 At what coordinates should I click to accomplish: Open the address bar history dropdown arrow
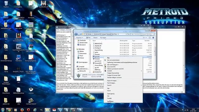[x=126, y=34]
